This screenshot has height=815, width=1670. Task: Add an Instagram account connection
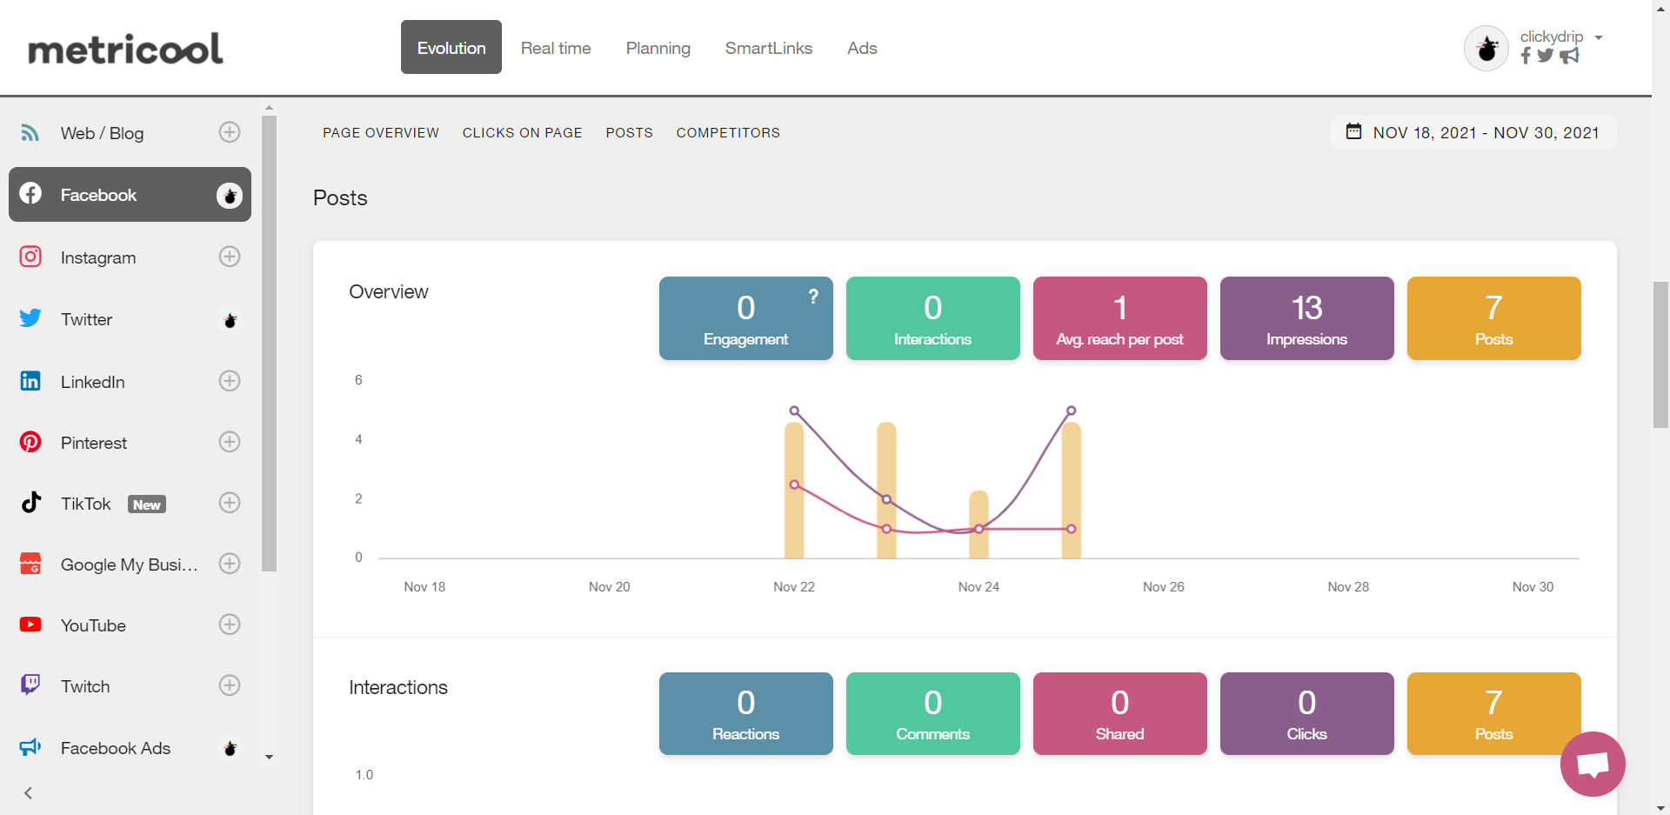click(230, 257)
